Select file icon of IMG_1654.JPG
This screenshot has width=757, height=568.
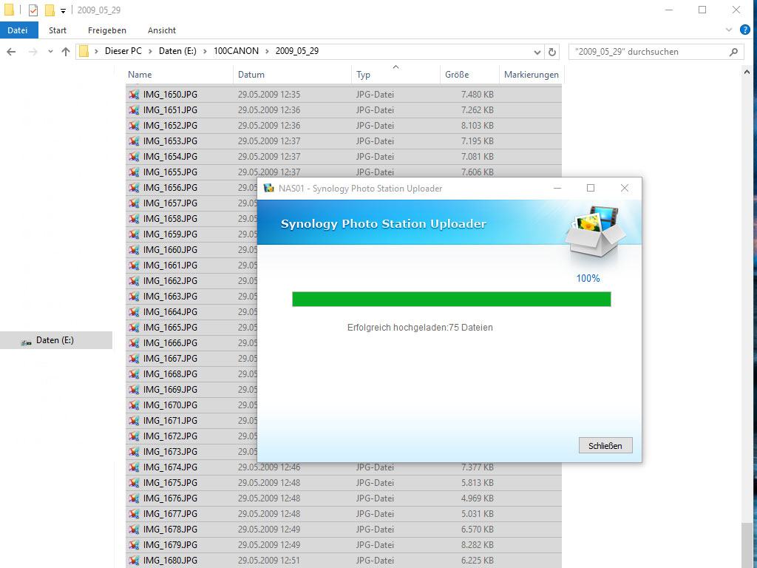click(x=134, y=157)
